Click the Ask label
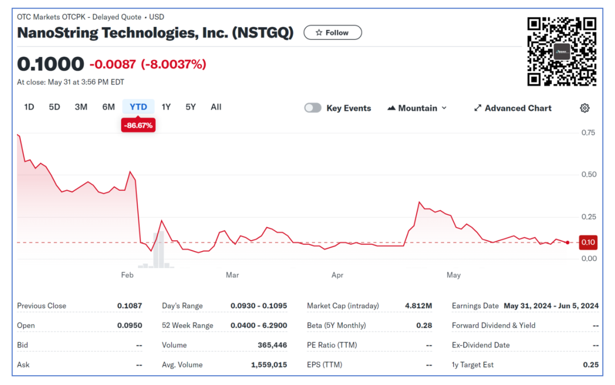Screen dimensions: 615x385 [23, 364]
